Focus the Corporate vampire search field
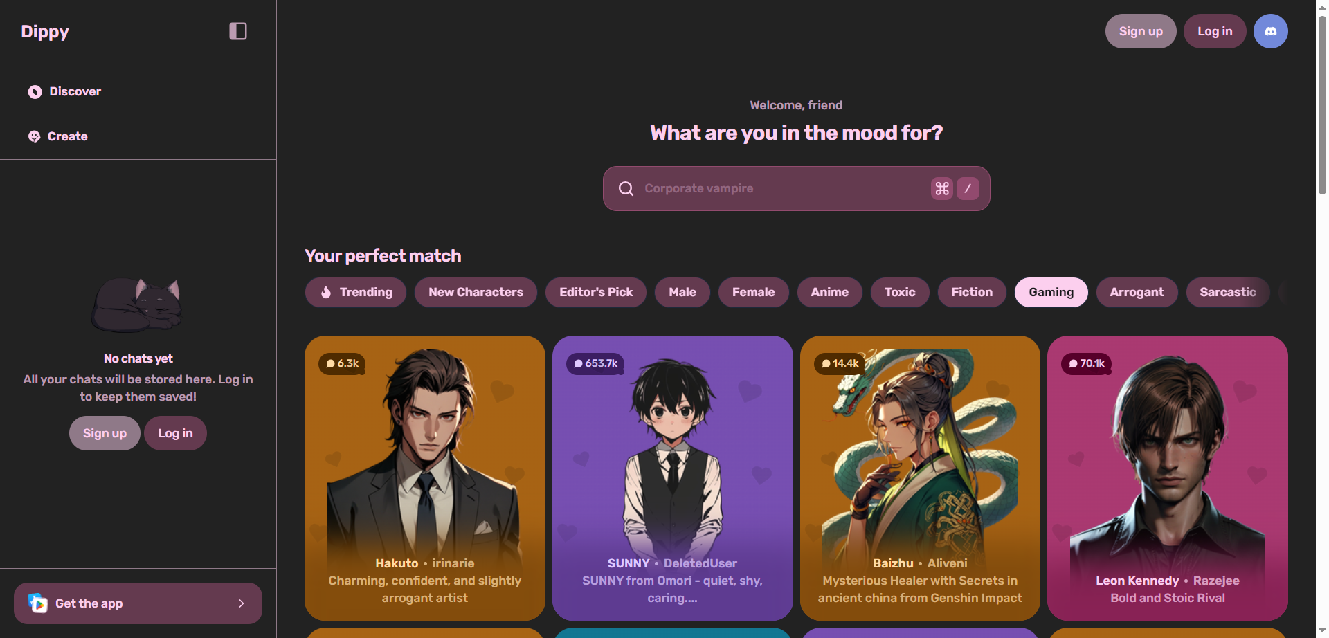 [796, 188]
